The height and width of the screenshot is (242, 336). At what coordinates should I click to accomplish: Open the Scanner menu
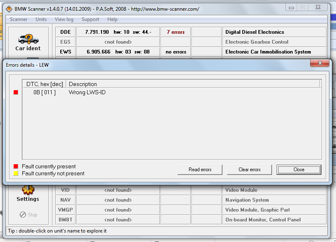pyautogui.click(x=19, y=19)
